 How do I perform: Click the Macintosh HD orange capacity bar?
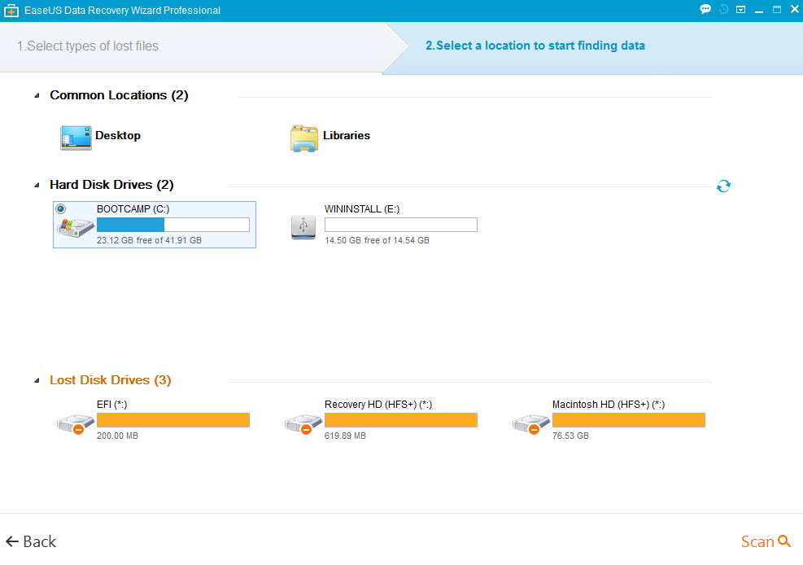pos(628,420)
